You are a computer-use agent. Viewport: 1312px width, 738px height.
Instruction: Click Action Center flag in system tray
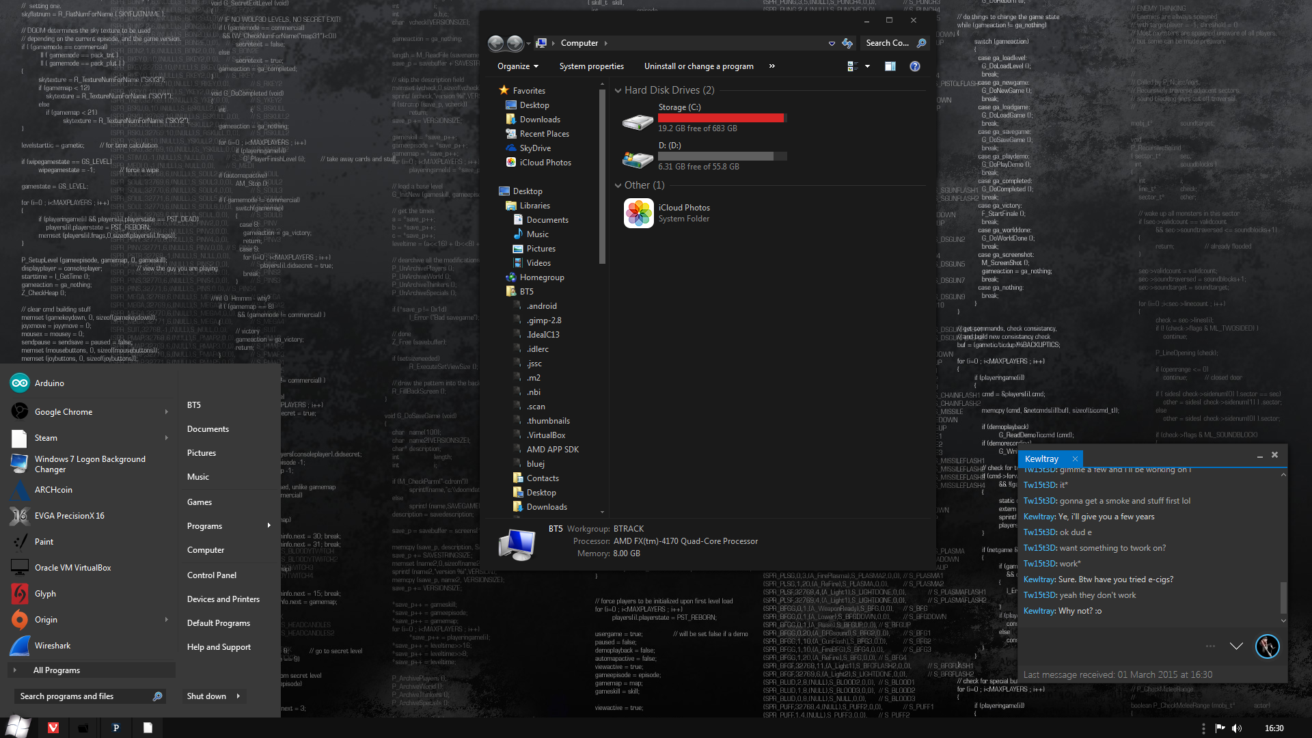(x=1220, y=728)
